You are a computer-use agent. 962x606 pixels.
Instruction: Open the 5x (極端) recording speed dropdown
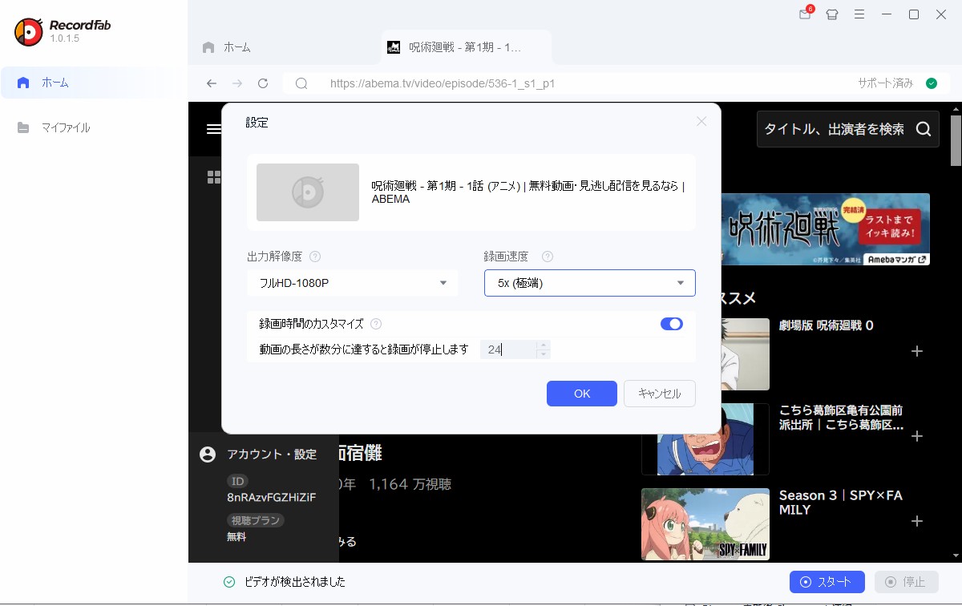[589, 283]
